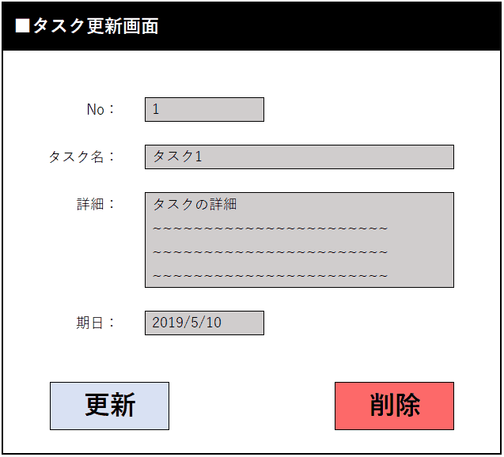Click the 詳細: label
Viewport: 504px width, 457px height.
coord(96,204)
